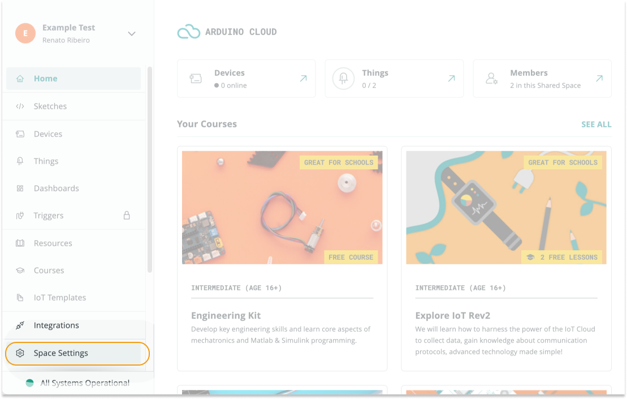Click the Integrations plug icon
The image size is (627, 399).
pyautogui.click(x=20, y=325)
